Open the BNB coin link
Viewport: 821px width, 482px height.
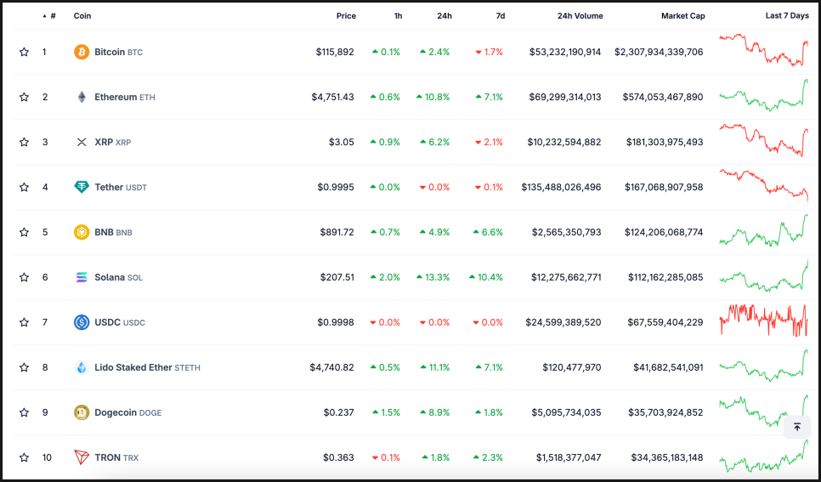click(113, 232)
